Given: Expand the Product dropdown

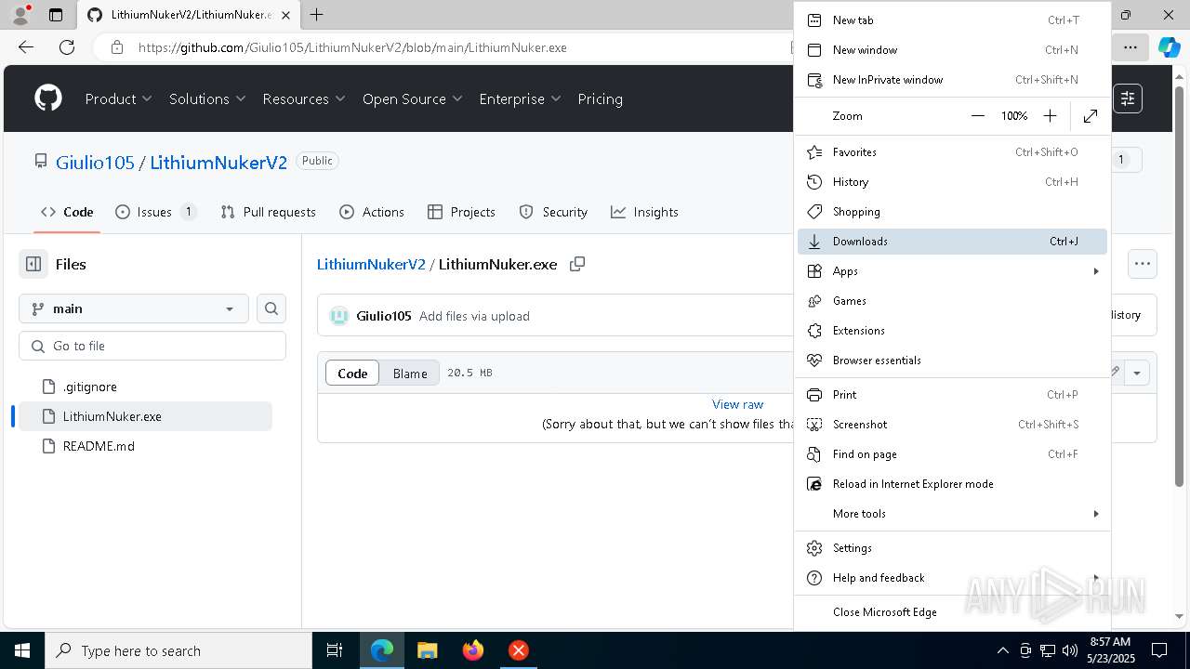Looking at the screenshot, I should click(119, 98).
